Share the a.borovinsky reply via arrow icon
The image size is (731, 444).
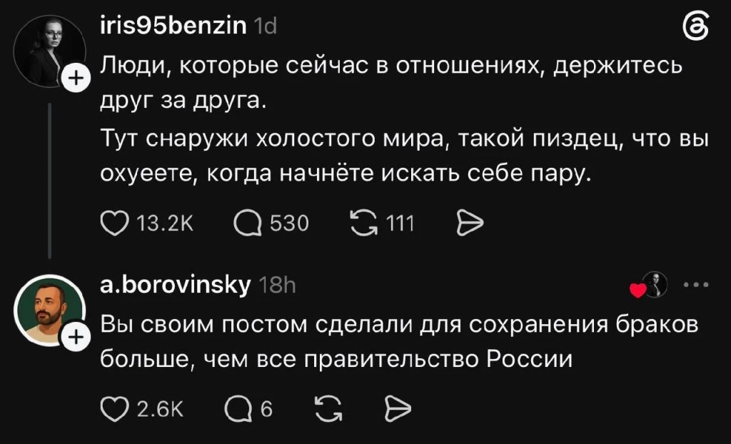[398, 409]
